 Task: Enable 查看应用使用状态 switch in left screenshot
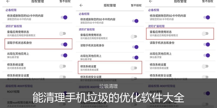pos(63,33)
